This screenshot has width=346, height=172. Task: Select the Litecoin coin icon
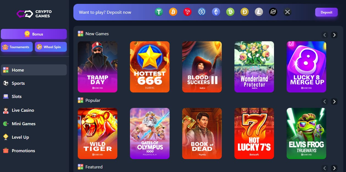(259, 12)
